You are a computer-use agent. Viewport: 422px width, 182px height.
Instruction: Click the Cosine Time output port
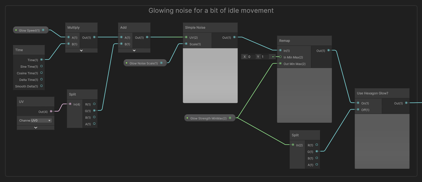tap(41, 73)
